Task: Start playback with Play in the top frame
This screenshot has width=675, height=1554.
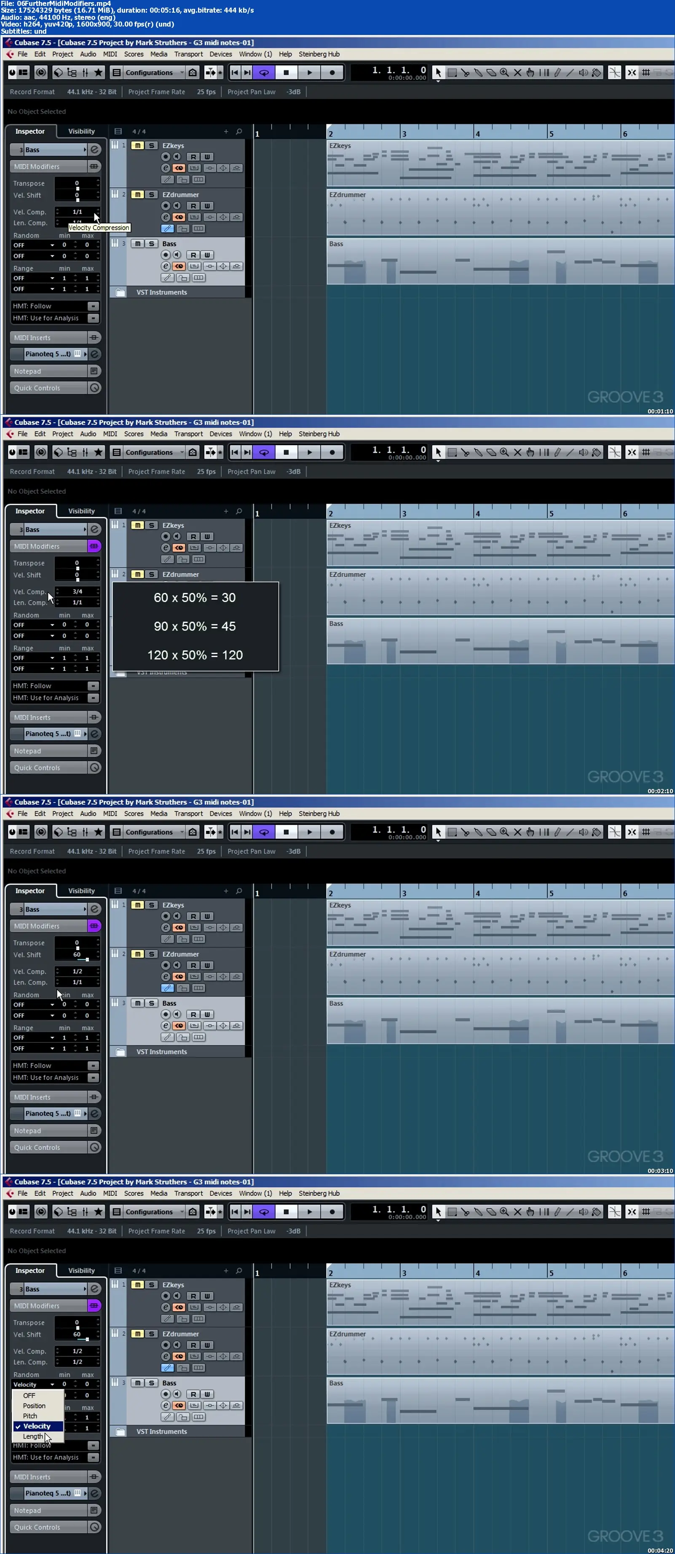Action: [x=309, y=72]
